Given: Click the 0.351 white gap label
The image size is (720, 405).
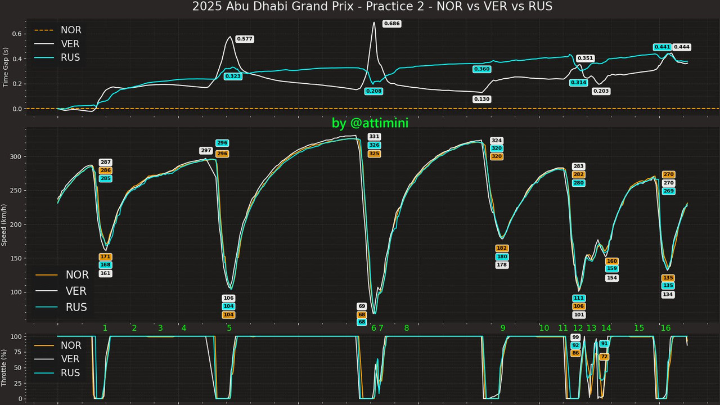Looking at the screenshot, I should click(586, 58).
